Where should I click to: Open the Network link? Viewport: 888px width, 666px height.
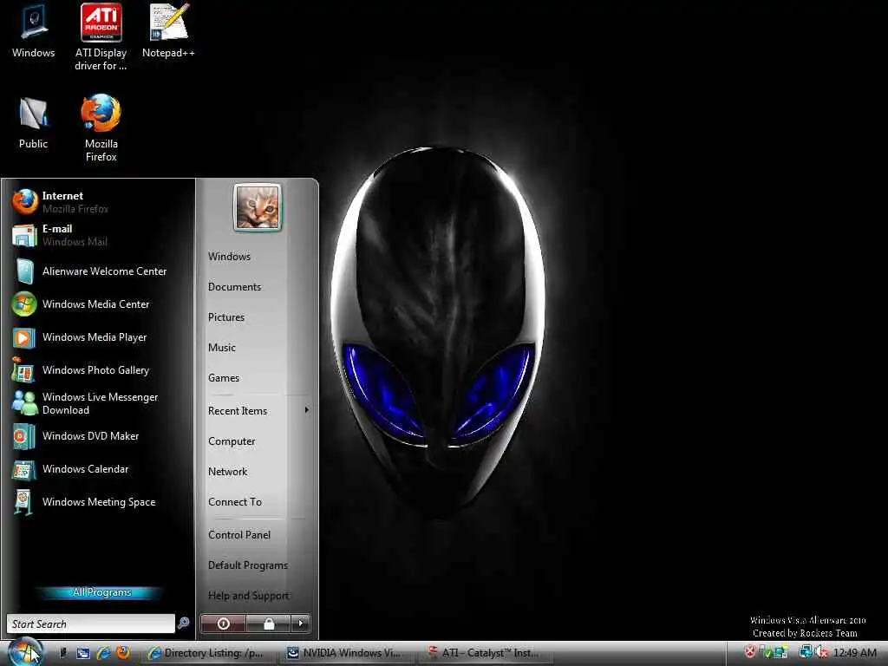click(x=228, y=472)
